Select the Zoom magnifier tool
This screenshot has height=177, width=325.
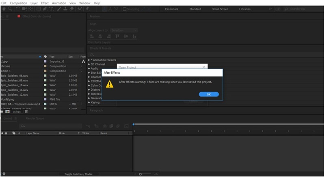point(10,9)
